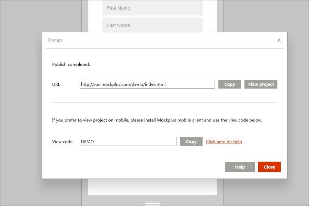Viewport: 309px width, 206px height.
Task: Click the 'Publish completed.' message
Action: point(71,64)
